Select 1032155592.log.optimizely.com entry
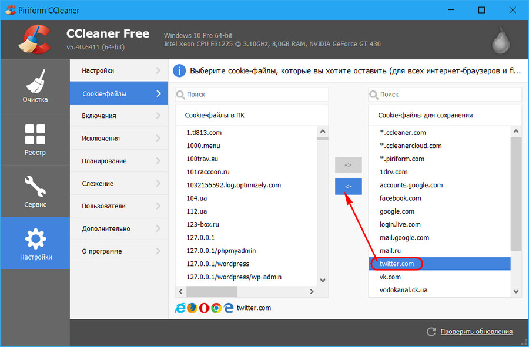Viewport: 529px width, 347px height. click(246, 185)
